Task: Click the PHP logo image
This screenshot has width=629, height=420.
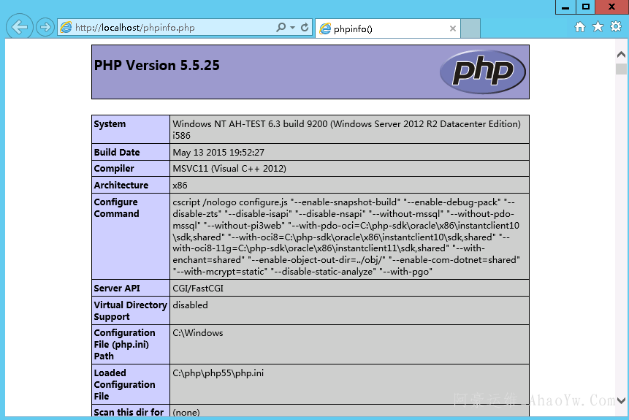Action: tap(482, 72)
